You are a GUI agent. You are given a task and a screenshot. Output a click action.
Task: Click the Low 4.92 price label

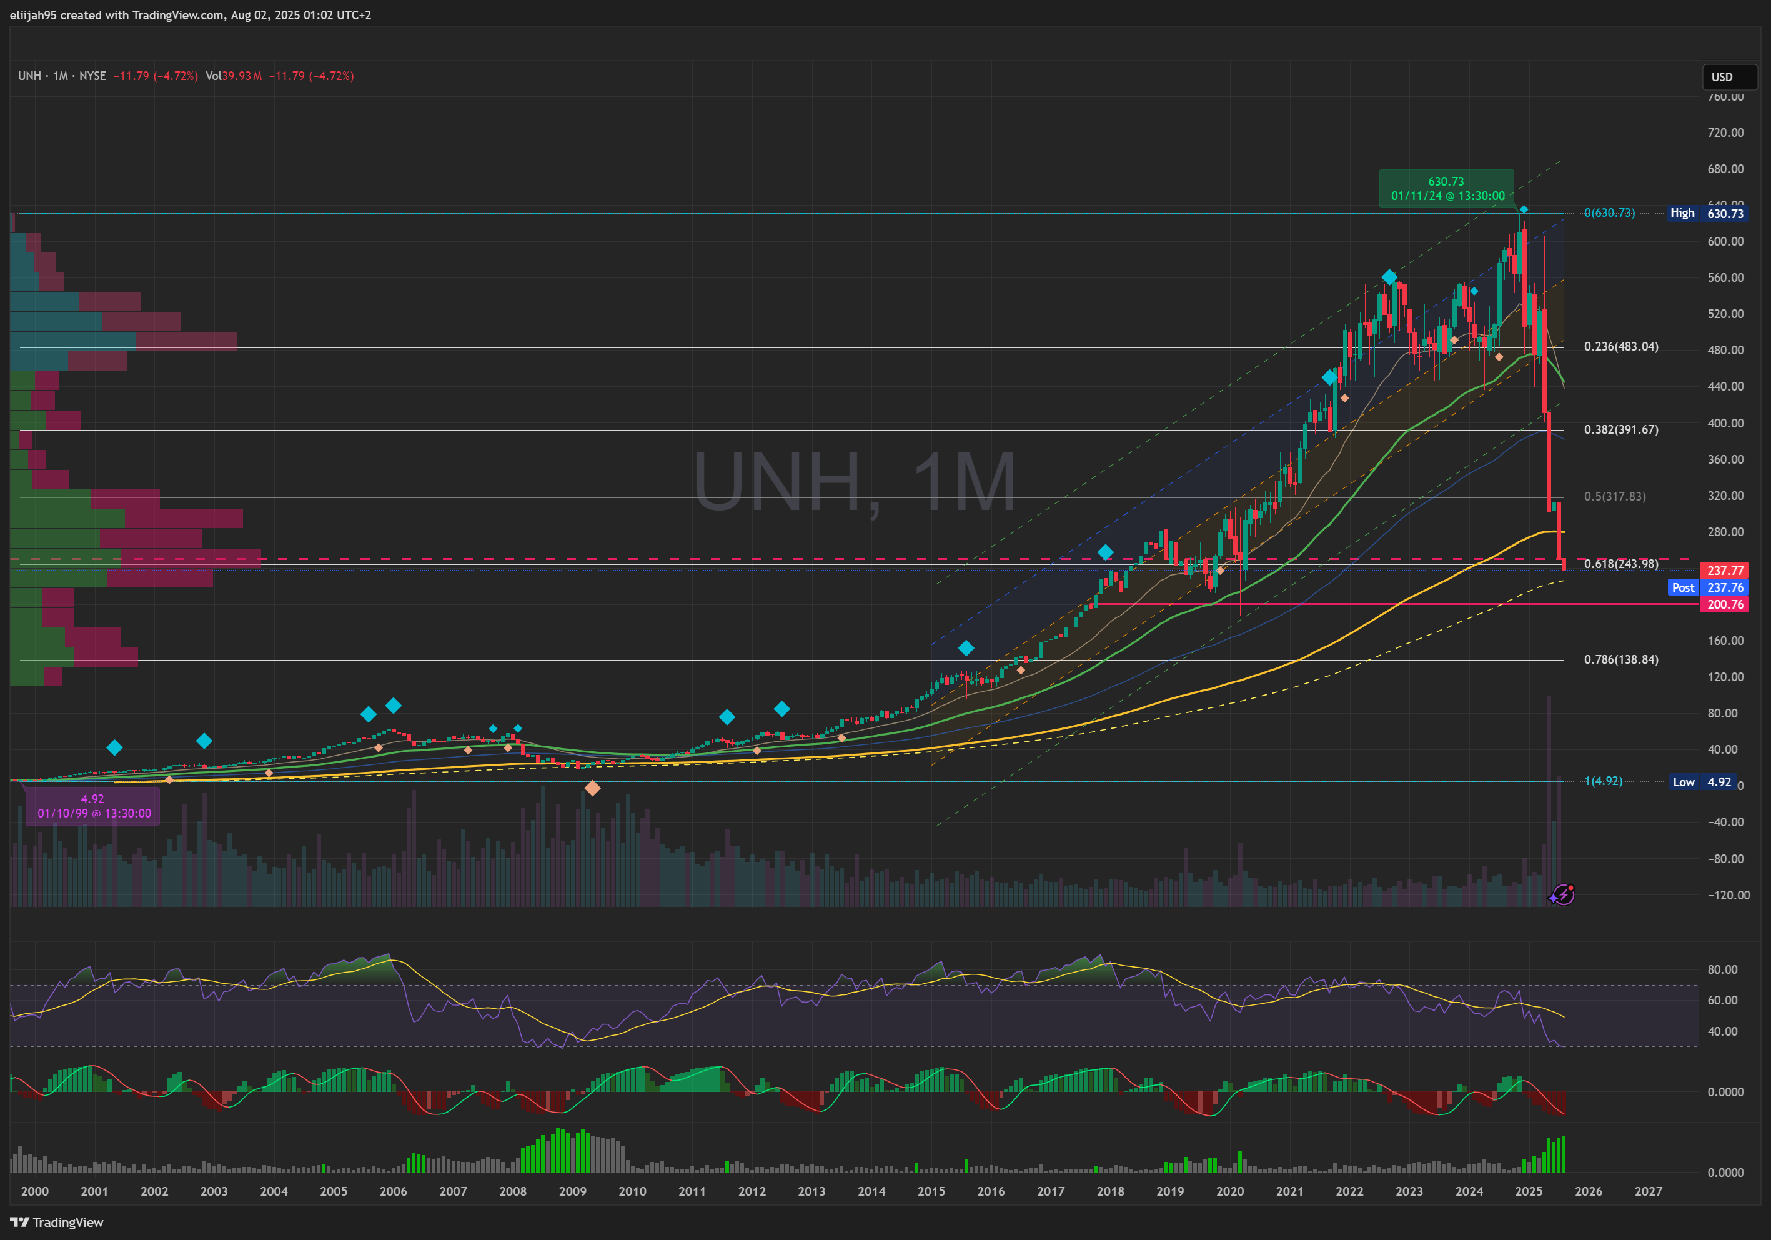1702,782
